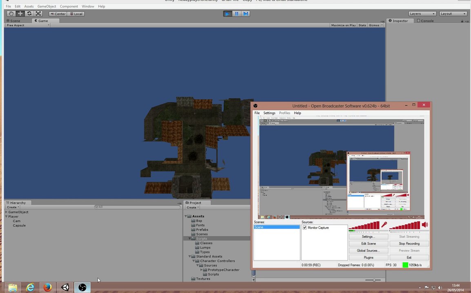The image size is (471, 293).
Task: Open Unity Component menu
Action: click(69, 6)
